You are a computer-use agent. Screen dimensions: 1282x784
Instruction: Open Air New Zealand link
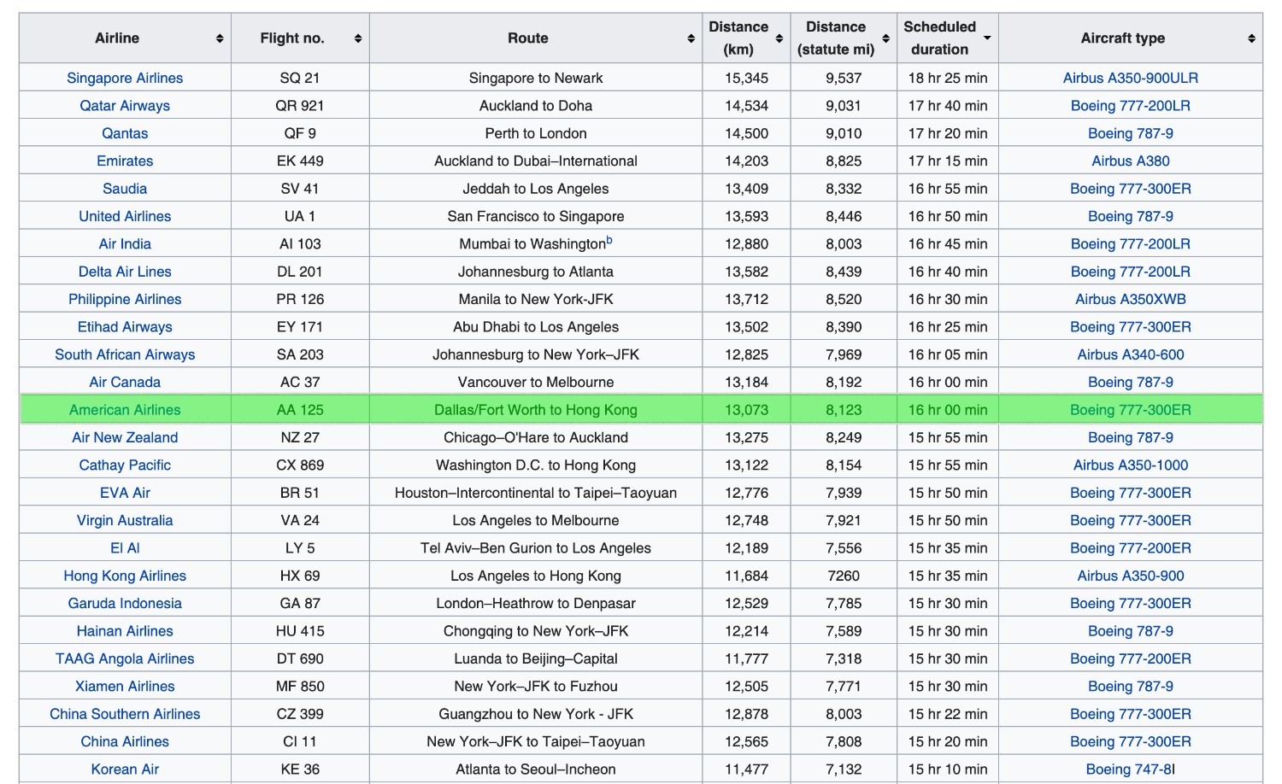pyautogui.click(x=125, y=437)
